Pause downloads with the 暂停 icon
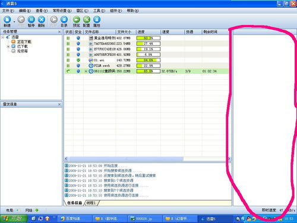Image resolution: width=297 pixels, height=223 pixels. (31, 21)
